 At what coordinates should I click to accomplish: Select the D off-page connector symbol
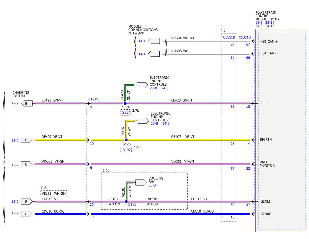coord(27,164)
